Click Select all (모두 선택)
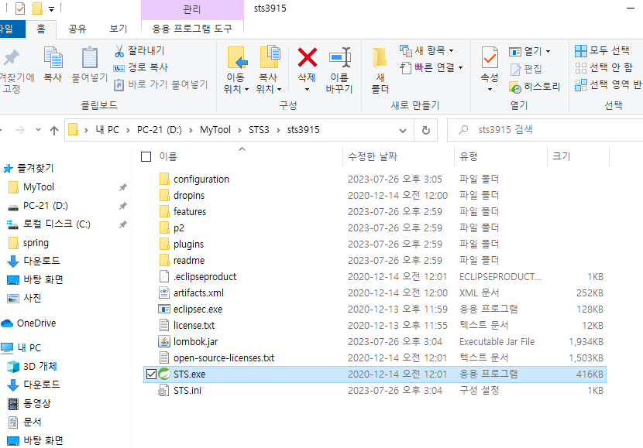 [602, 51]
